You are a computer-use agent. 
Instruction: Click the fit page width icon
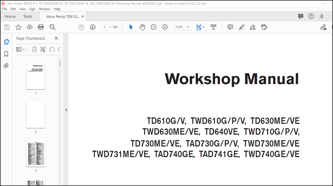click(x=199, y=27)
